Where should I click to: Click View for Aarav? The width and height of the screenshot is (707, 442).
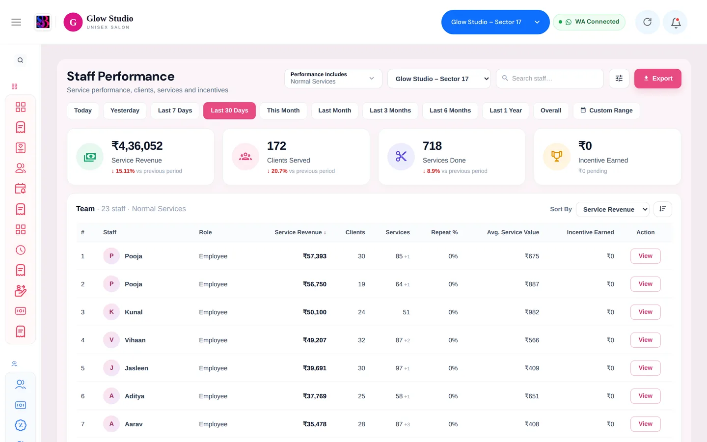pyautogui.click(x=646, y=424)
